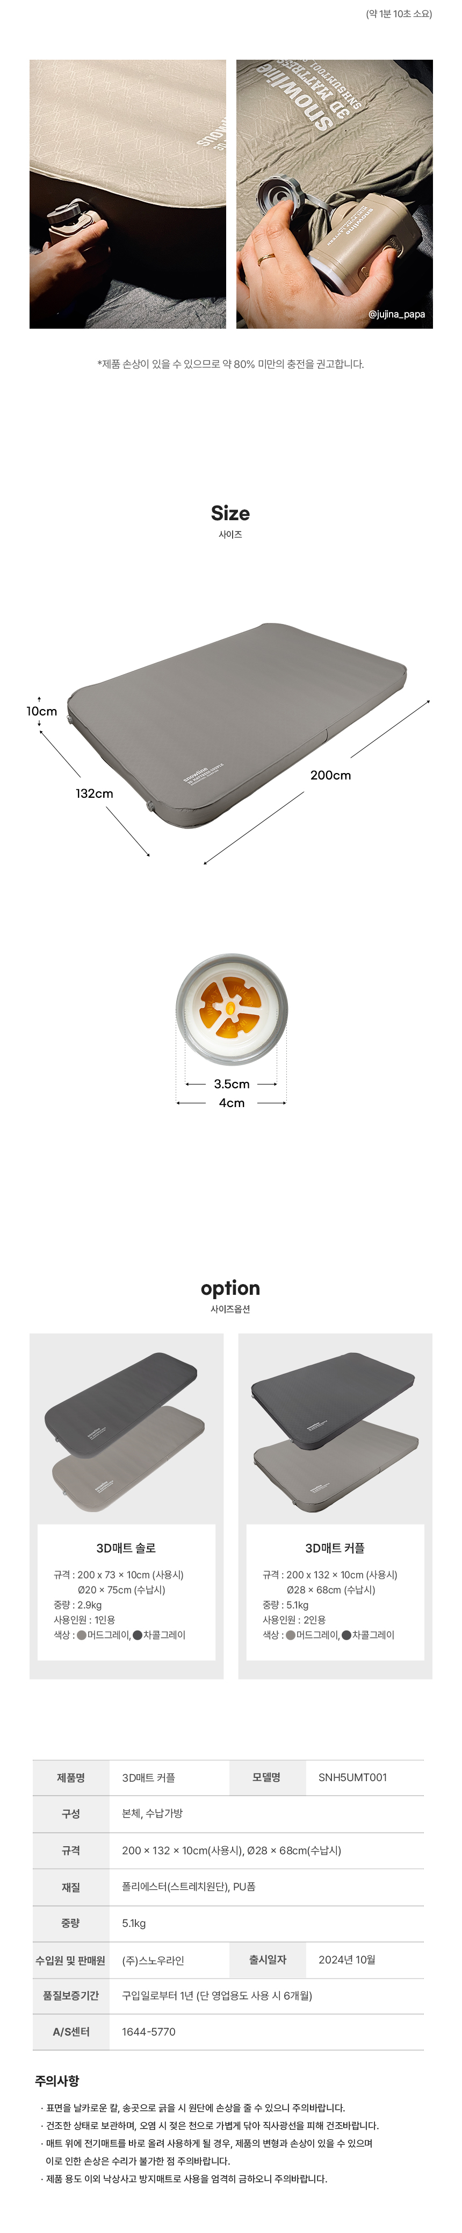
Task: Click the 3D매트 커플 option title
Action: coord(335,1548)
